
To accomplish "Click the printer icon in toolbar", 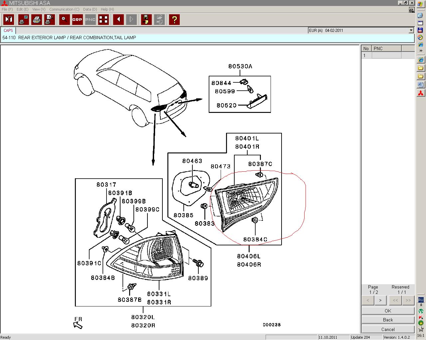I will coord(37,20).
